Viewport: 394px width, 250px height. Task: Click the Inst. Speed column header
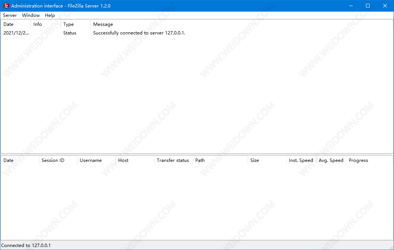(301, 160)
